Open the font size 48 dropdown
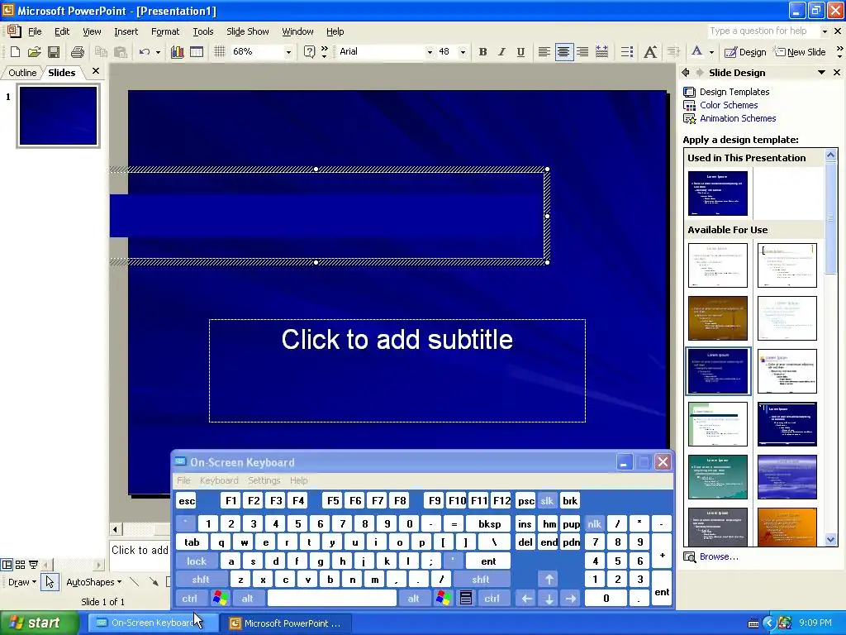 pos(463,52)
